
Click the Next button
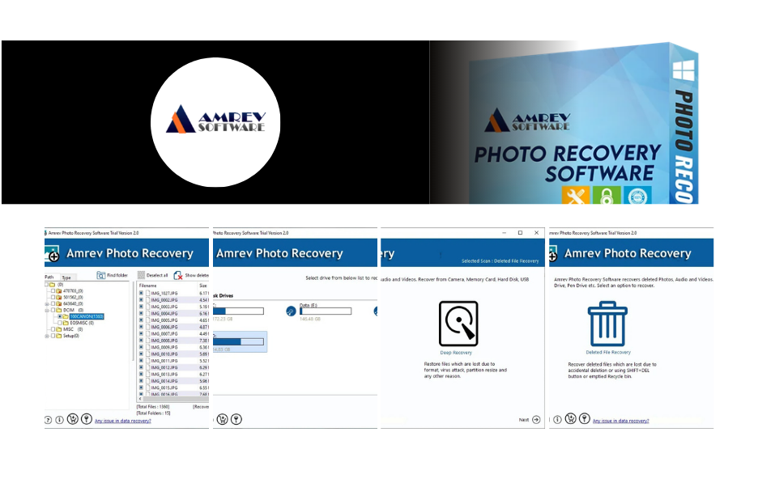point(535,420)
